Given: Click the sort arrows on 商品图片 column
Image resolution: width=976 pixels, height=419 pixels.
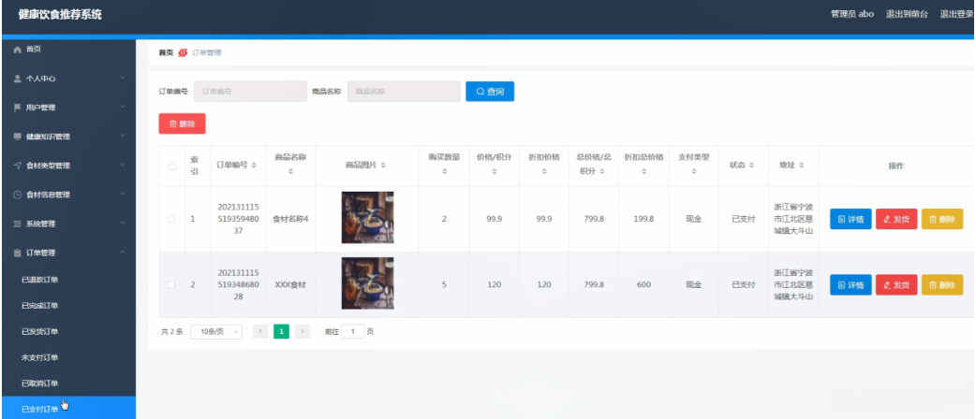Looking at the screenshot, I should coord(383,166).
